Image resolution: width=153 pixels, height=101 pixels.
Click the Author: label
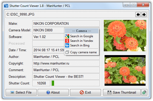pyautogui.click(x=14, y=57)
